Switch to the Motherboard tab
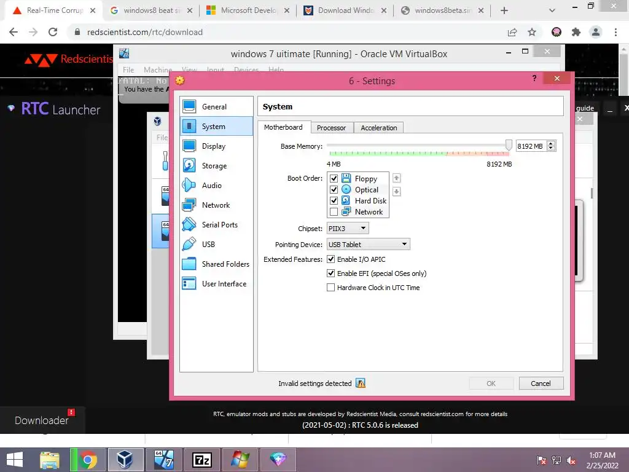 283,127
